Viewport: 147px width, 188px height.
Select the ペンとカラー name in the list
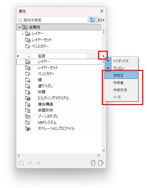pos(46,74)
